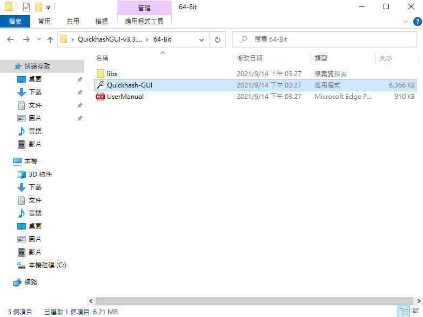Go up one folder level arrow

click(50, 39)
